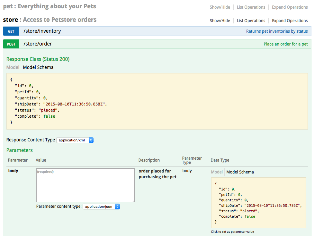The width and height of the screenshot is (314, 236).
Task: Click List Operations for the pet section
Action: (x=251, y=7)
